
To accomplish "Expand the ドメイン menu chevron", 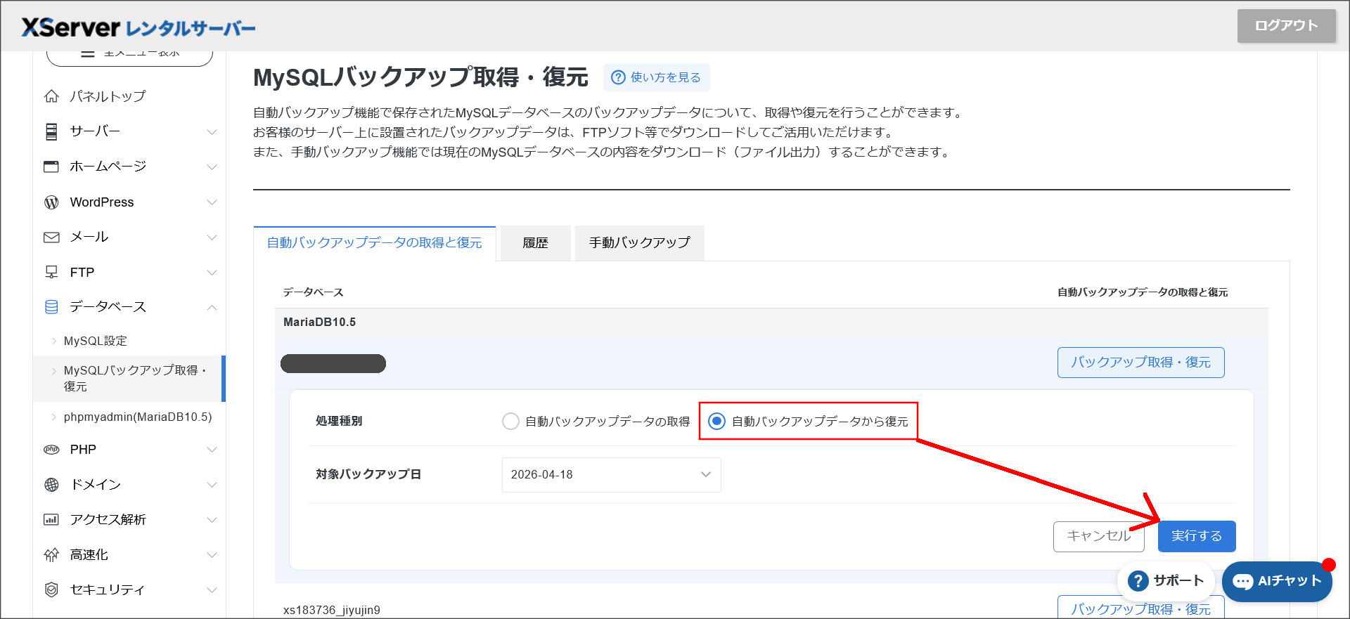I will tap(212, 485).
